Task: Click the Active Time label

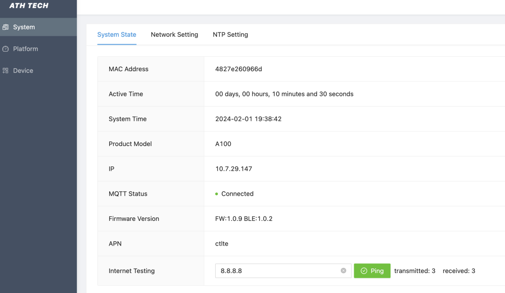Action: tap(126, 94)
